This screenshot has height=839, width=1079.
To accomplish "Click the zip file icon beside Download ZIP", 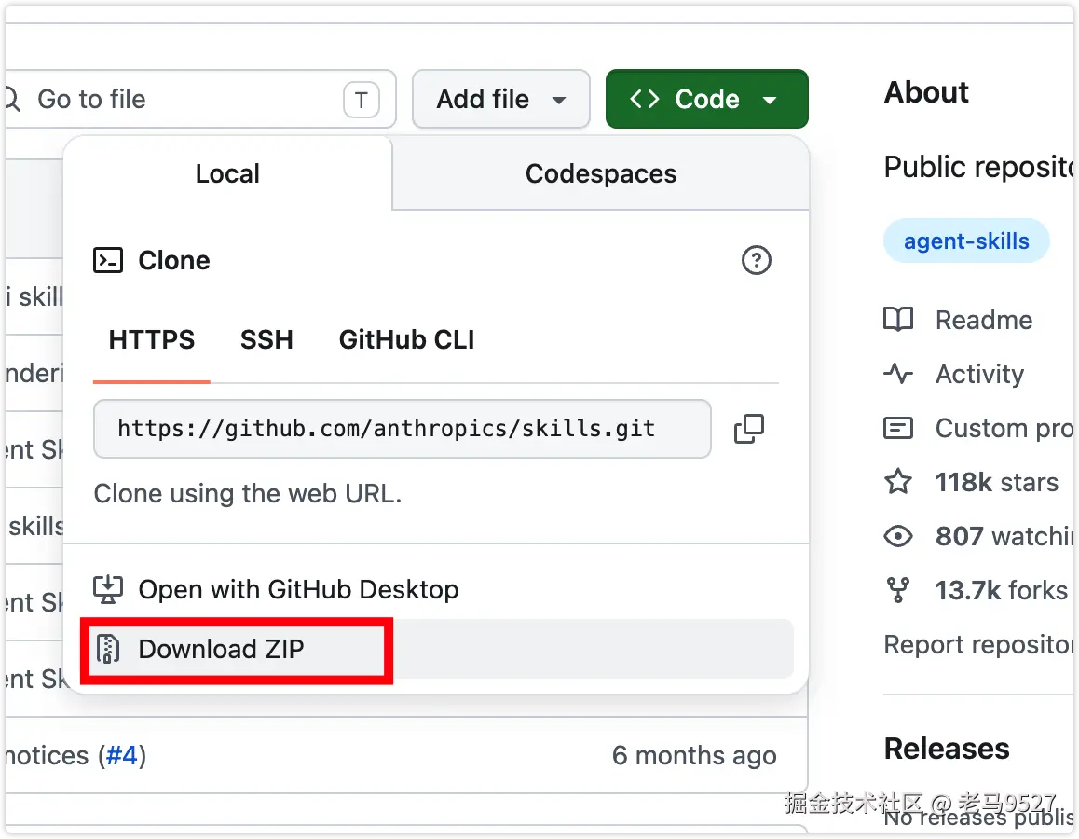I will 108,649.
